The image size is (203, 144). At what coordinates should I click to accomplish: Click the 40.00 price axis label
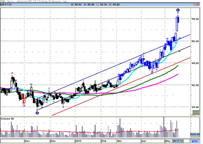195,85
